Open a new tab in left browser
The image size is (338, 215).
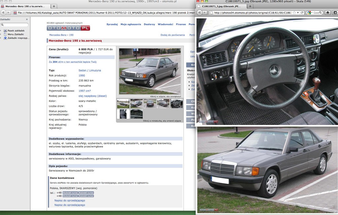(54, 6)
